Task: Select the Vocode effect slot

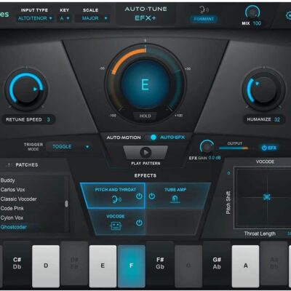Action: point(116,223)
